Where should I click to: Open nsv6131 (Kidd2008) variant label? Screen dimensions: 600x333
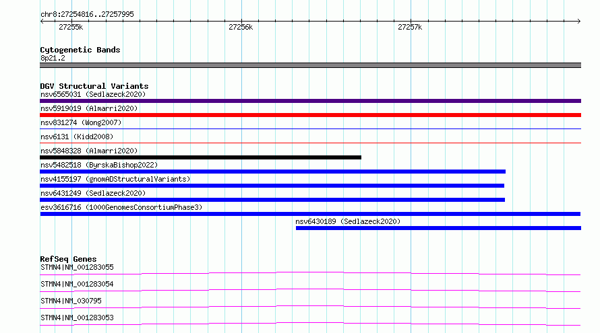pyautogui.click(x=77, y=137)
